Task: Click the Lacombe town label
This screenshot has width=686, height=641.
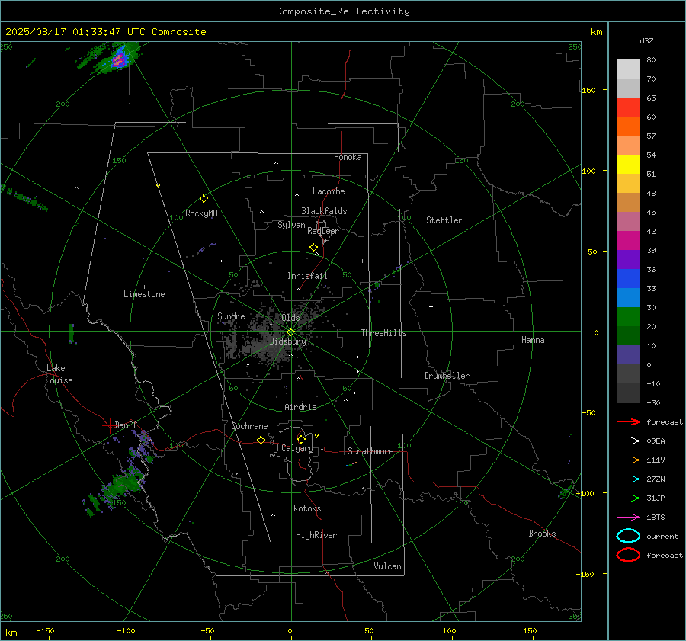Action: coord(329,191)
